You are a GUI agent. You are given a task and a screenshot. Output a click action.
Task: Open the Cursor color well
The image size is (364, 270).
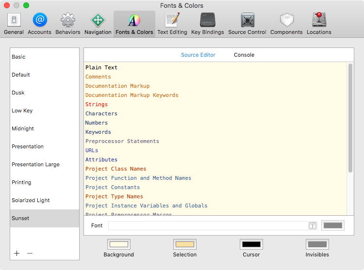(x=251, y=244)
